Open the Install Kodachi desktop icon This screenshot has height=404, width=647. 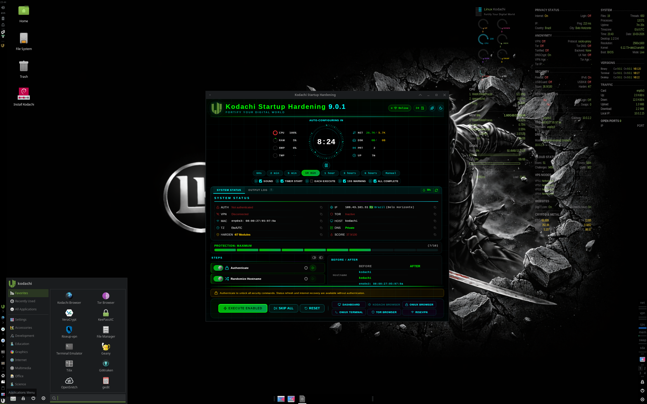[x=24, y=97]
